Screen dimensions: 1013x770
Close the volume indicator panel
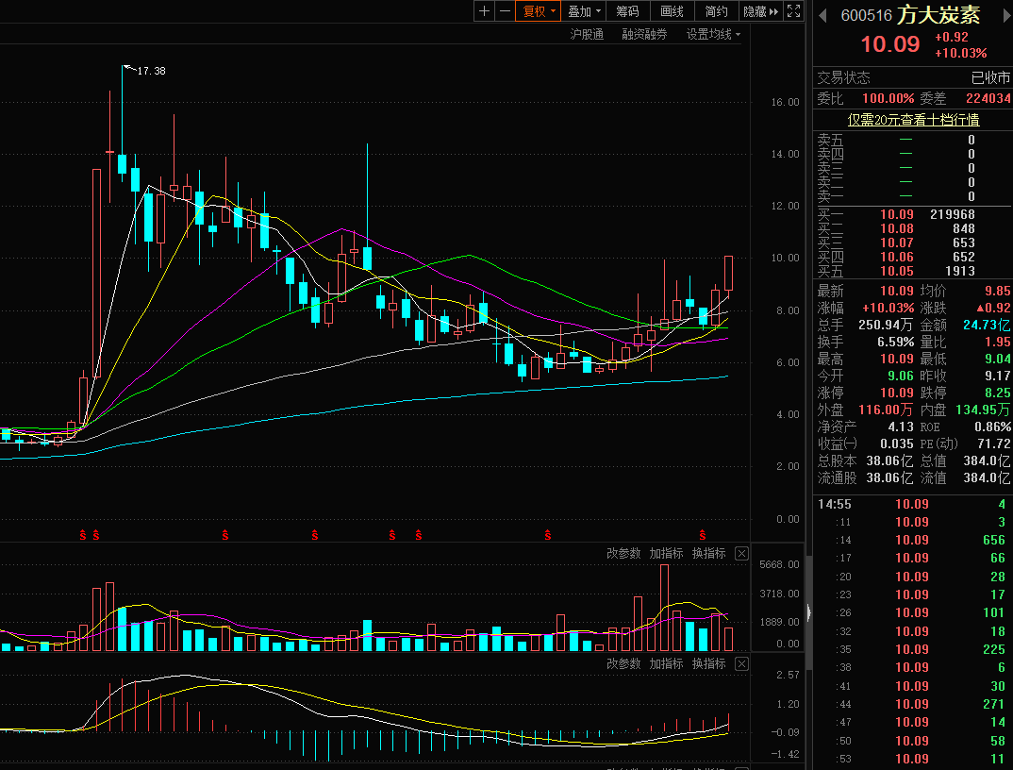[741, 553]
